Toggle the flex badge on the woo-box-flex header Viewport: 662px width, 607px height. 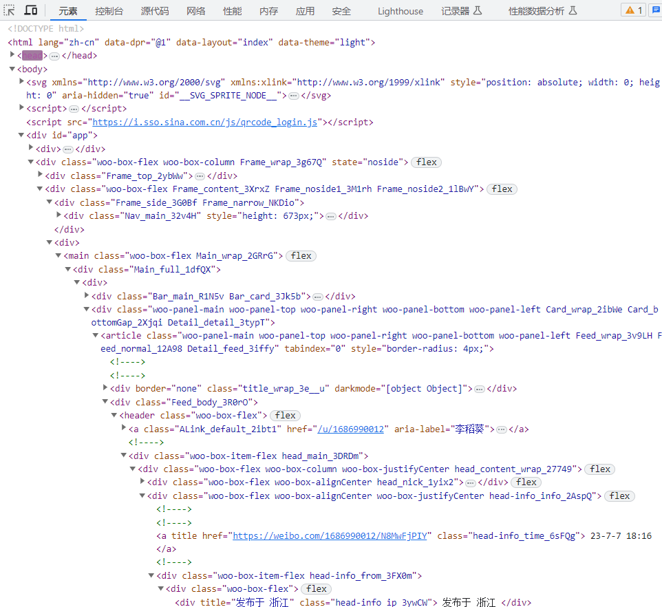click(285, 415)
